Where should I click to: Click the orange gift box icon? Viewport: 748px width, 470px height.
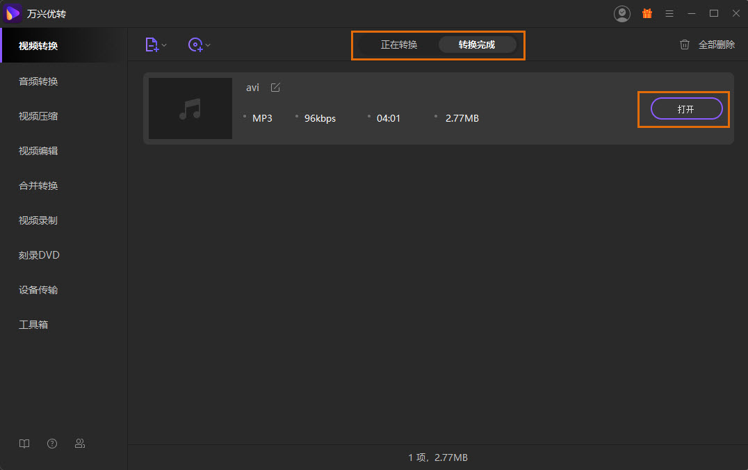click(x=647, y=13)
